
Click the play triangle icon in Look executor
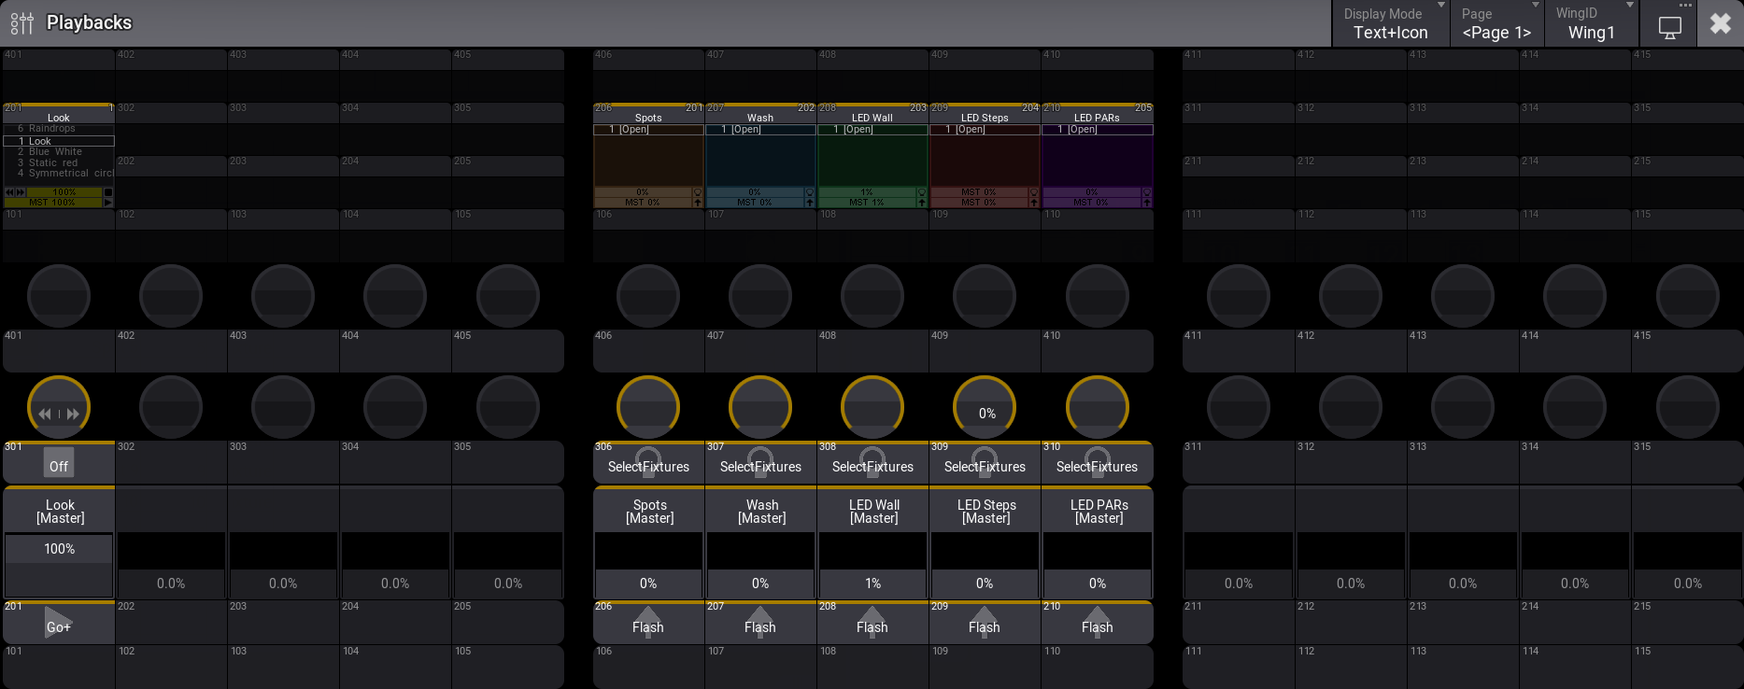pos(108,202)
